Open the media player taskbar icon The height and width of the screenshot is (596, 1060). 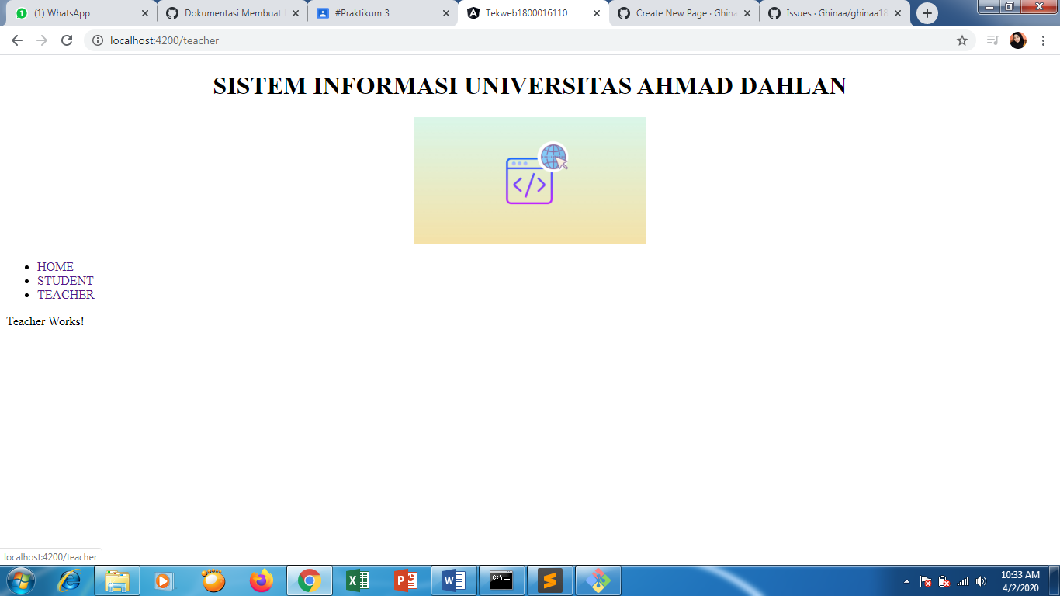[x=165, y=580]
